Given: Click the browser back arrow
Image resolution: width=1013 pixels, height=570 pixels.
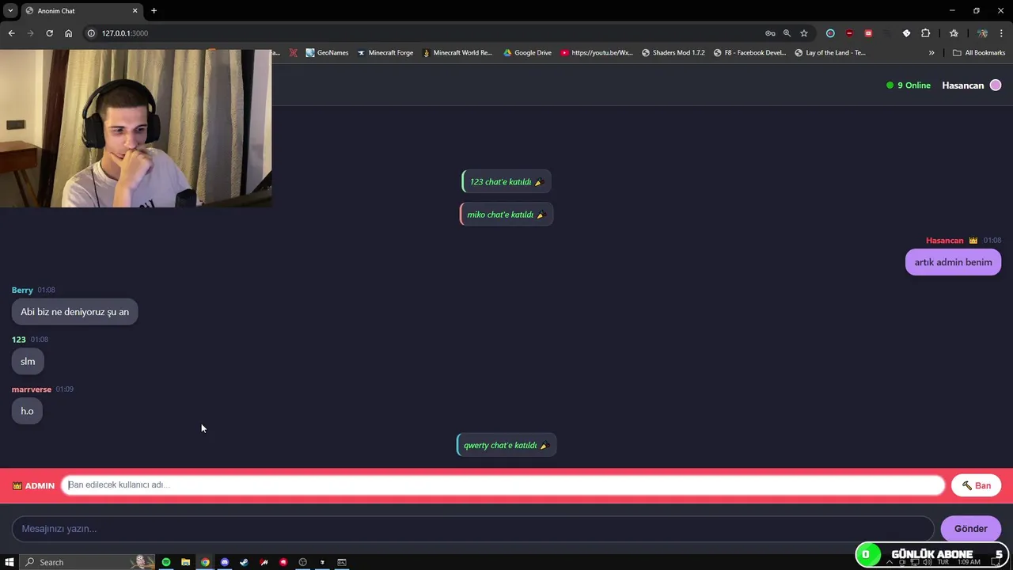Looking at the screenshot, I should (11, 33).
